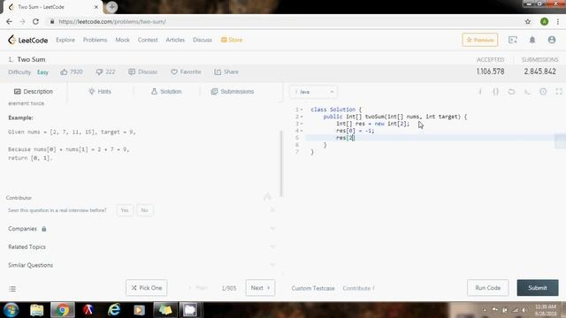Screen dimensions: 566x318
Task: Close the Two Sum browser tab
Action: click(96, 7)
